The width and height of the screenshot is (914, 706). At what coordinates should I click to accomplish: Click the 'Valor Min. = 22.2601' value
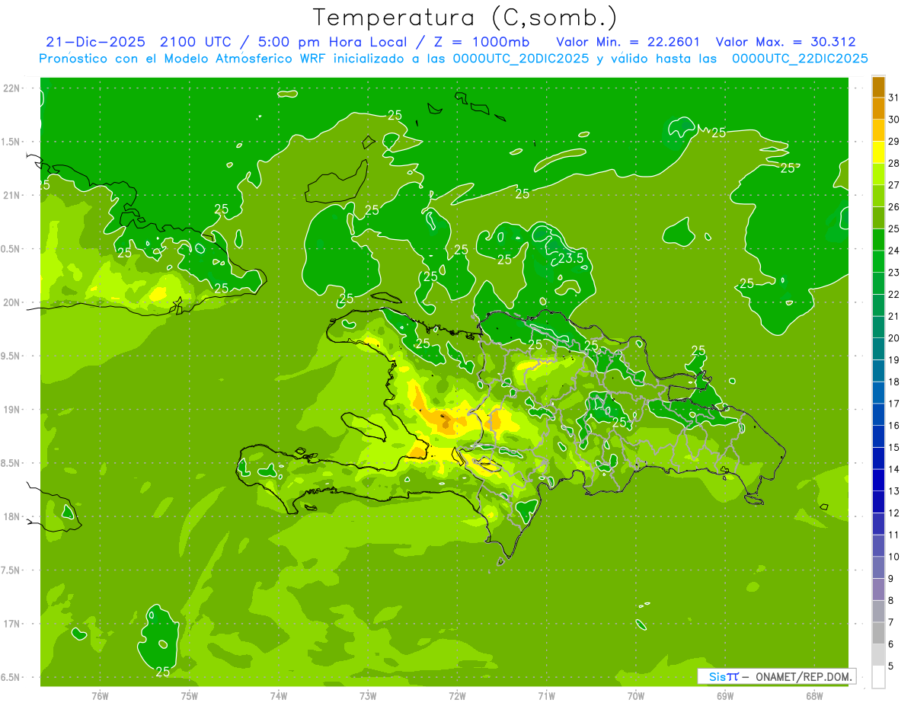point(628,42)
